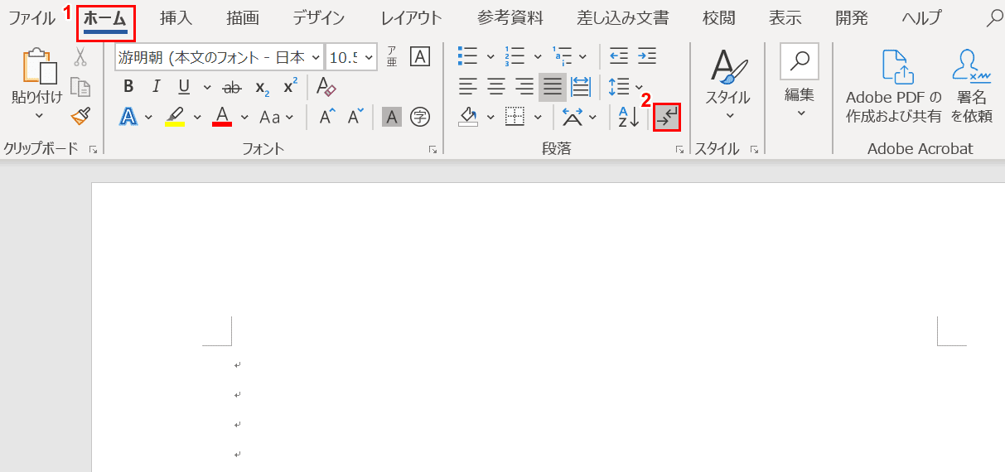
Task: Align text left
Action: pos(468,86)
